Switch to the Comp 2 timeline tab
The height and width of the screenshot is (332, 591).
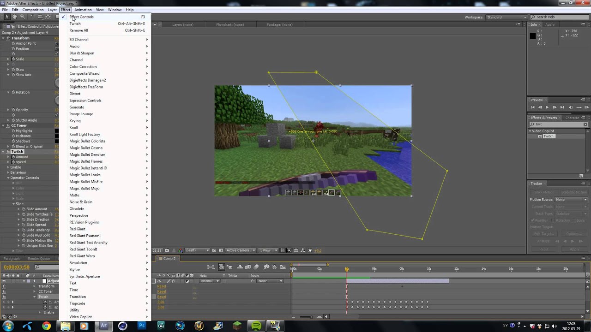(169, 259)
